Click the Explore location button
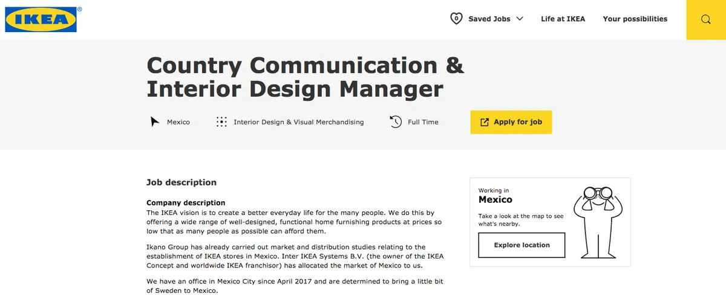This screenshot has width=726, height=305. (x=522, y=245)
